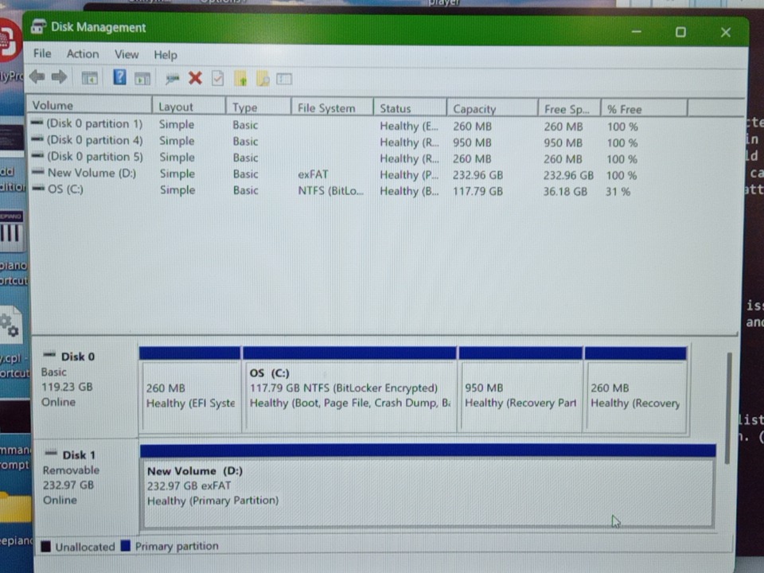Sort by the Capacity column header
The width and height of the screenshot is (764, 573).
click(x=492, y=109)
